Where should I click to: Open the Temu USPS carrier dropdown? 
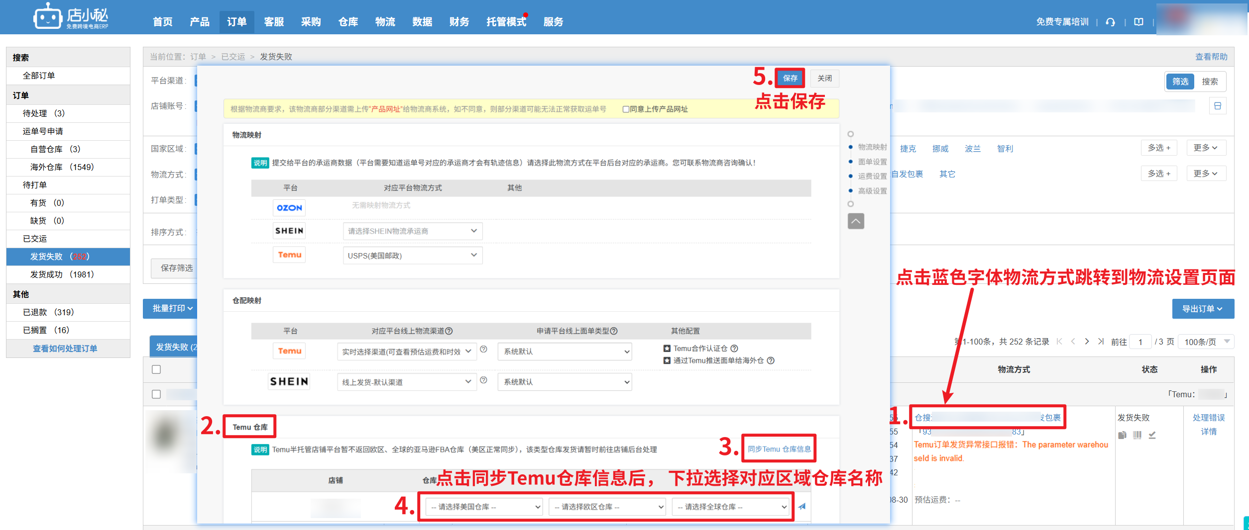pyautogui.click(x=412, y=256)
